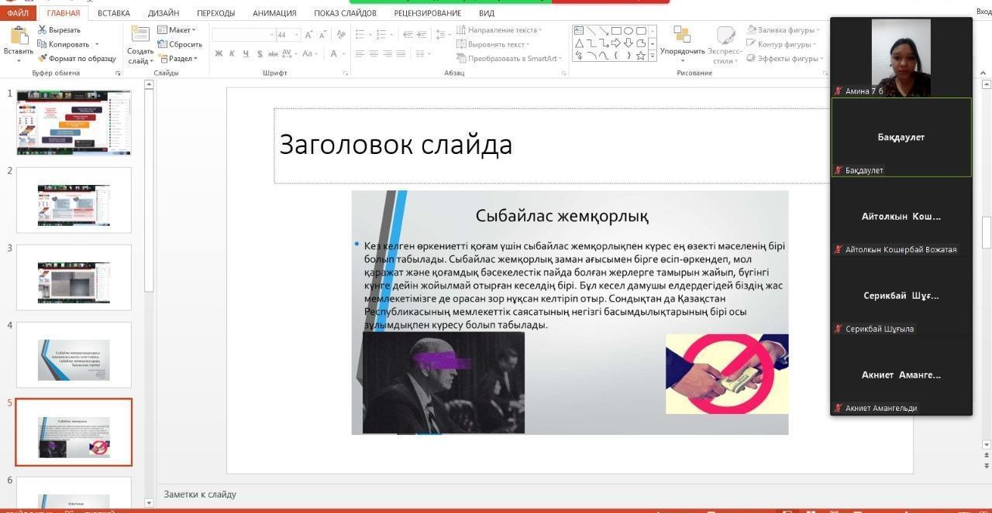992x513 pixels.
Task: Select the star shape in shapes gallery
Action: pyautogui.click(x=641, y=55)
